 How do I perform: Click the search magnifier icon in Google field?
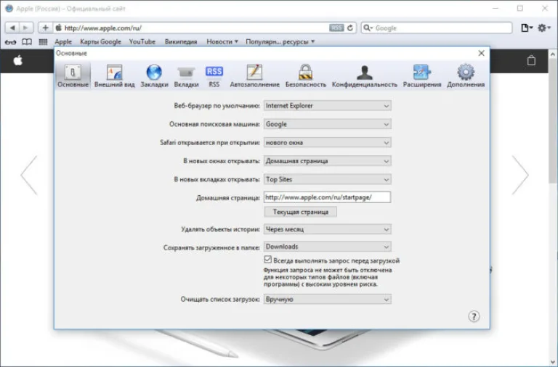tap(367, 28)
